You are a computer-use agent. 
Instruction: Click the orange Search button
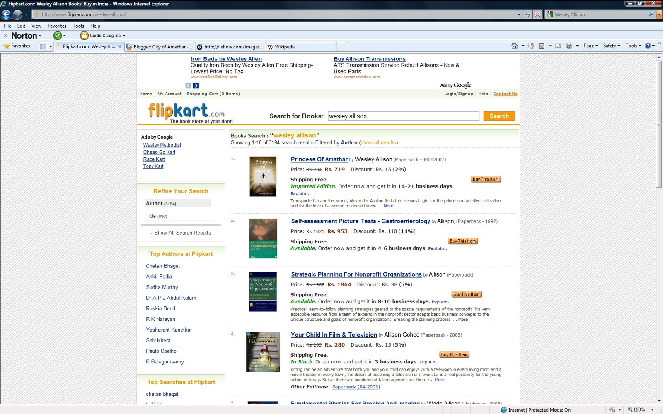point(499,116)
